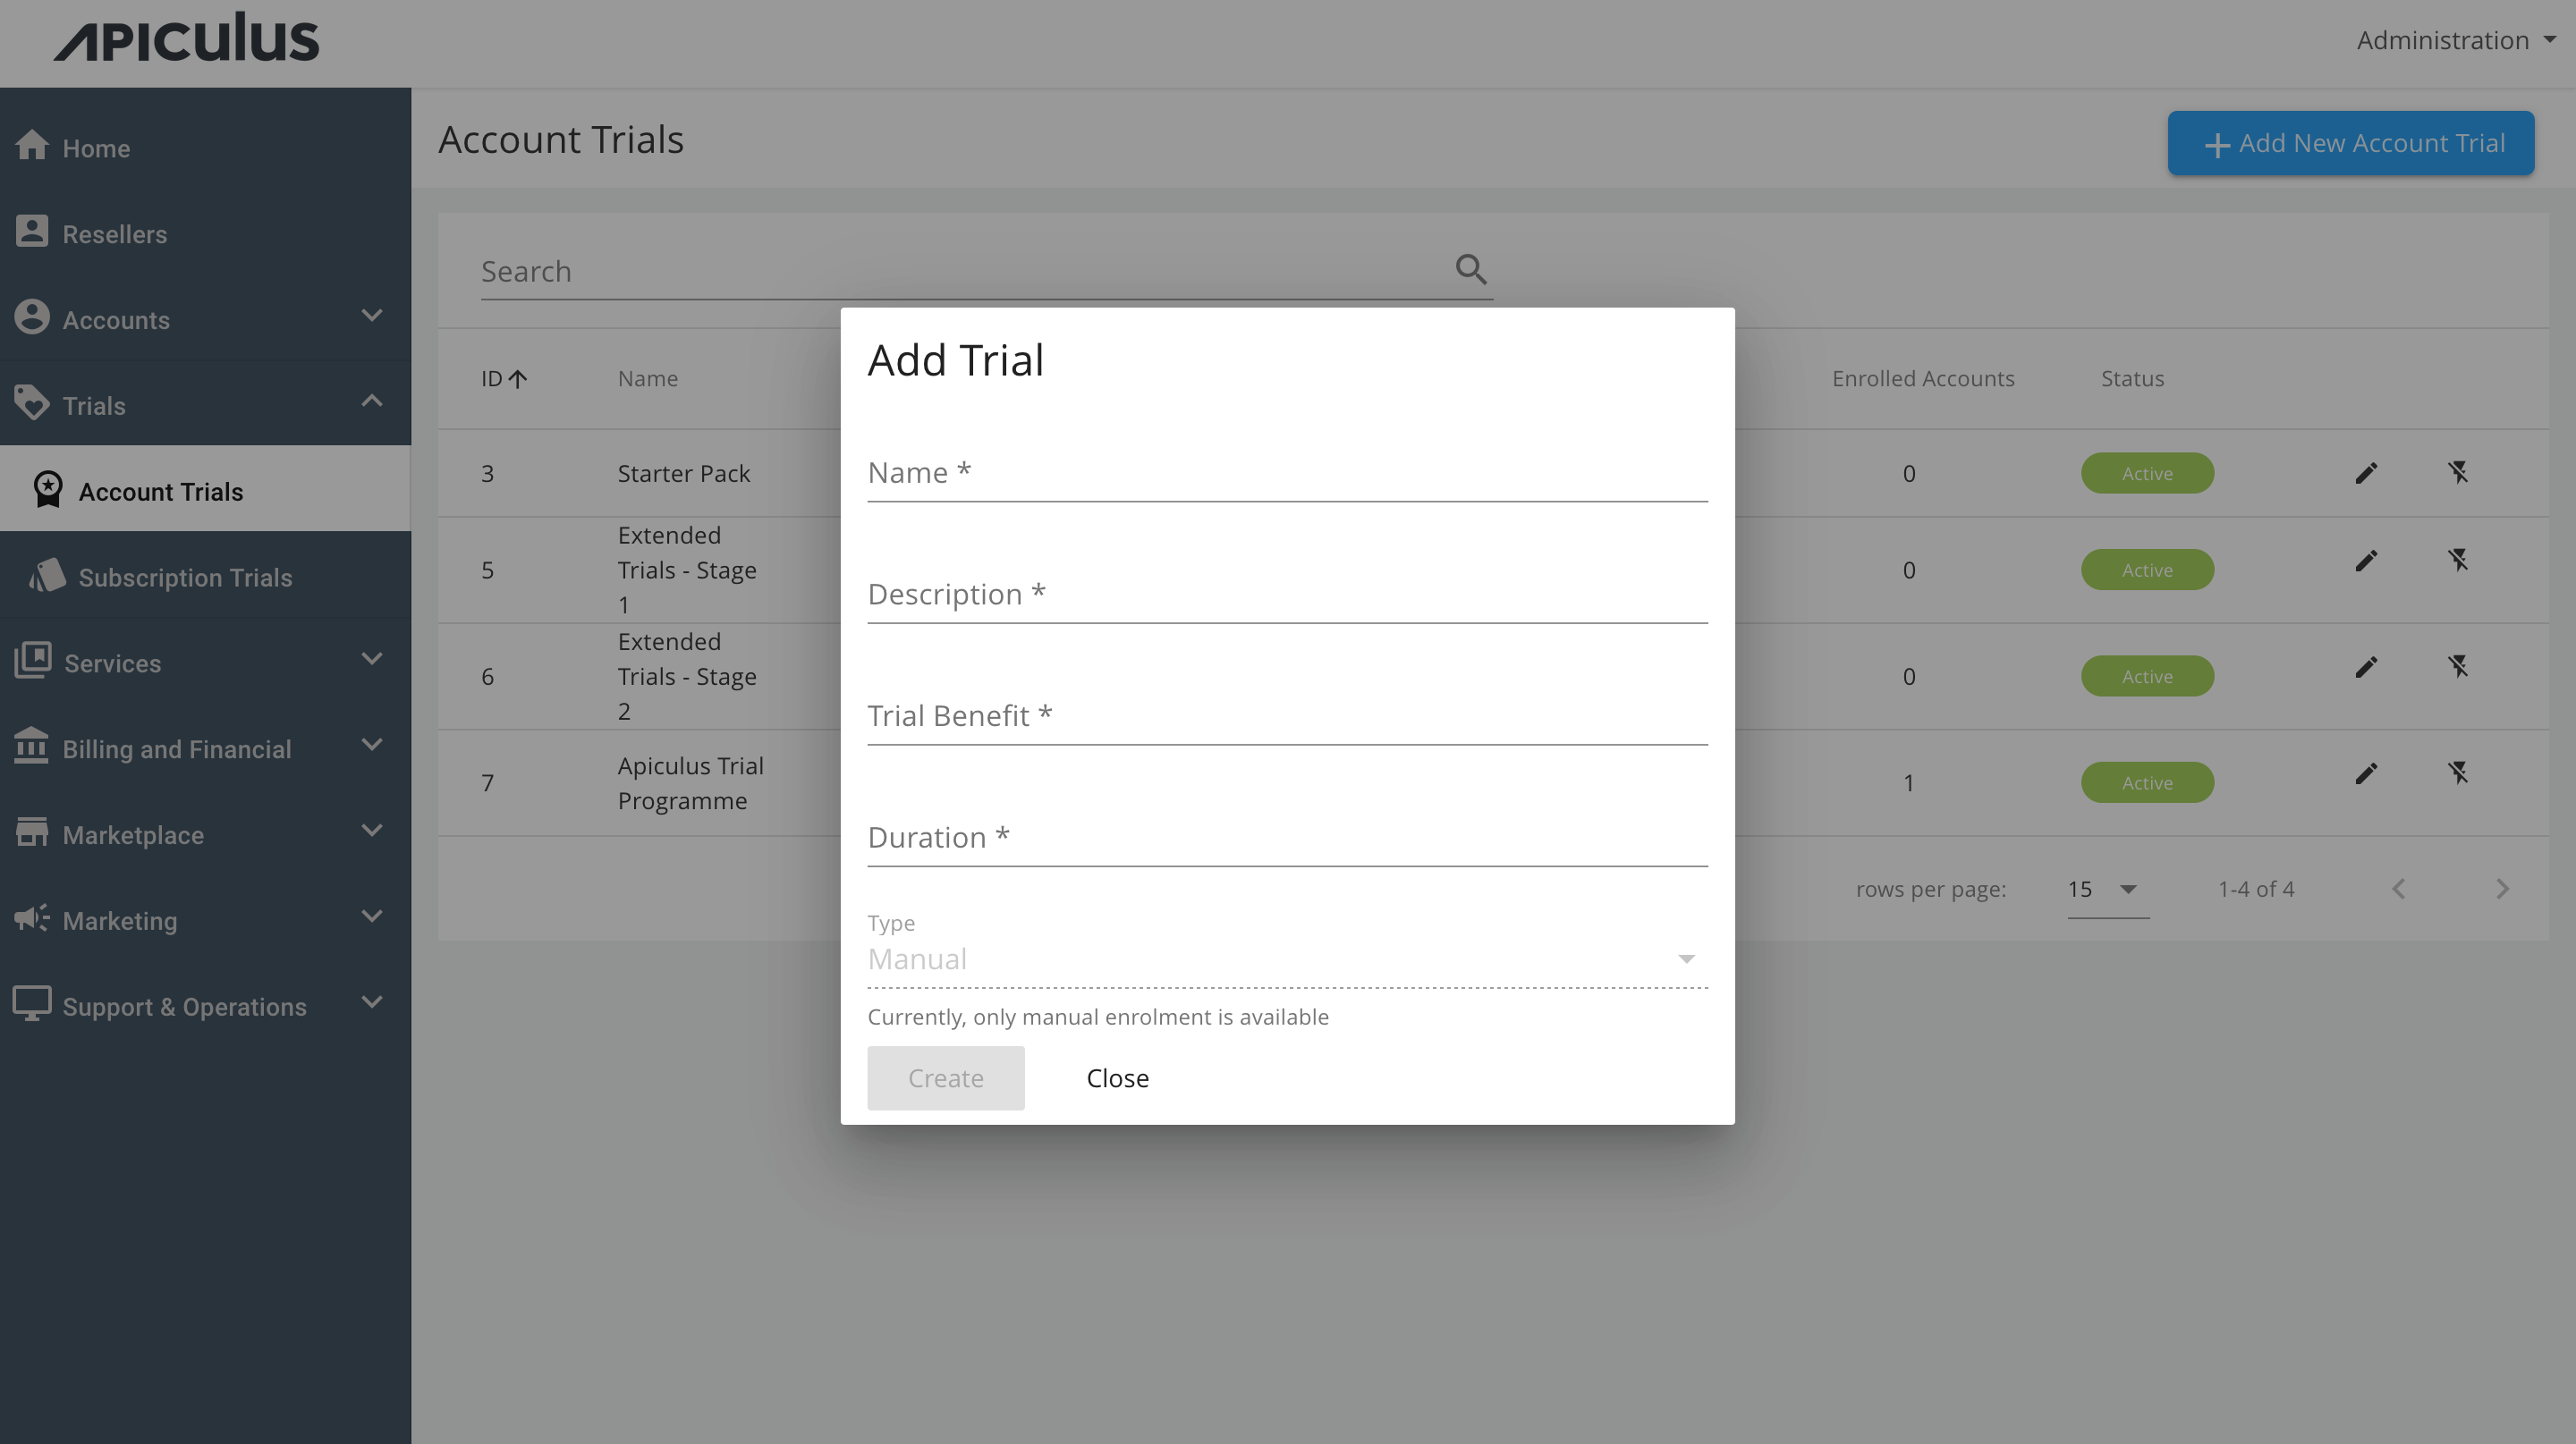Click the search magnifier icon
The width and height of the screenshot is (2576, 1444).
1470,269
